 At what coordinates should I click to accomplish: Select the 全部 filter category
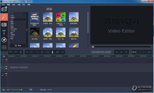12,16
